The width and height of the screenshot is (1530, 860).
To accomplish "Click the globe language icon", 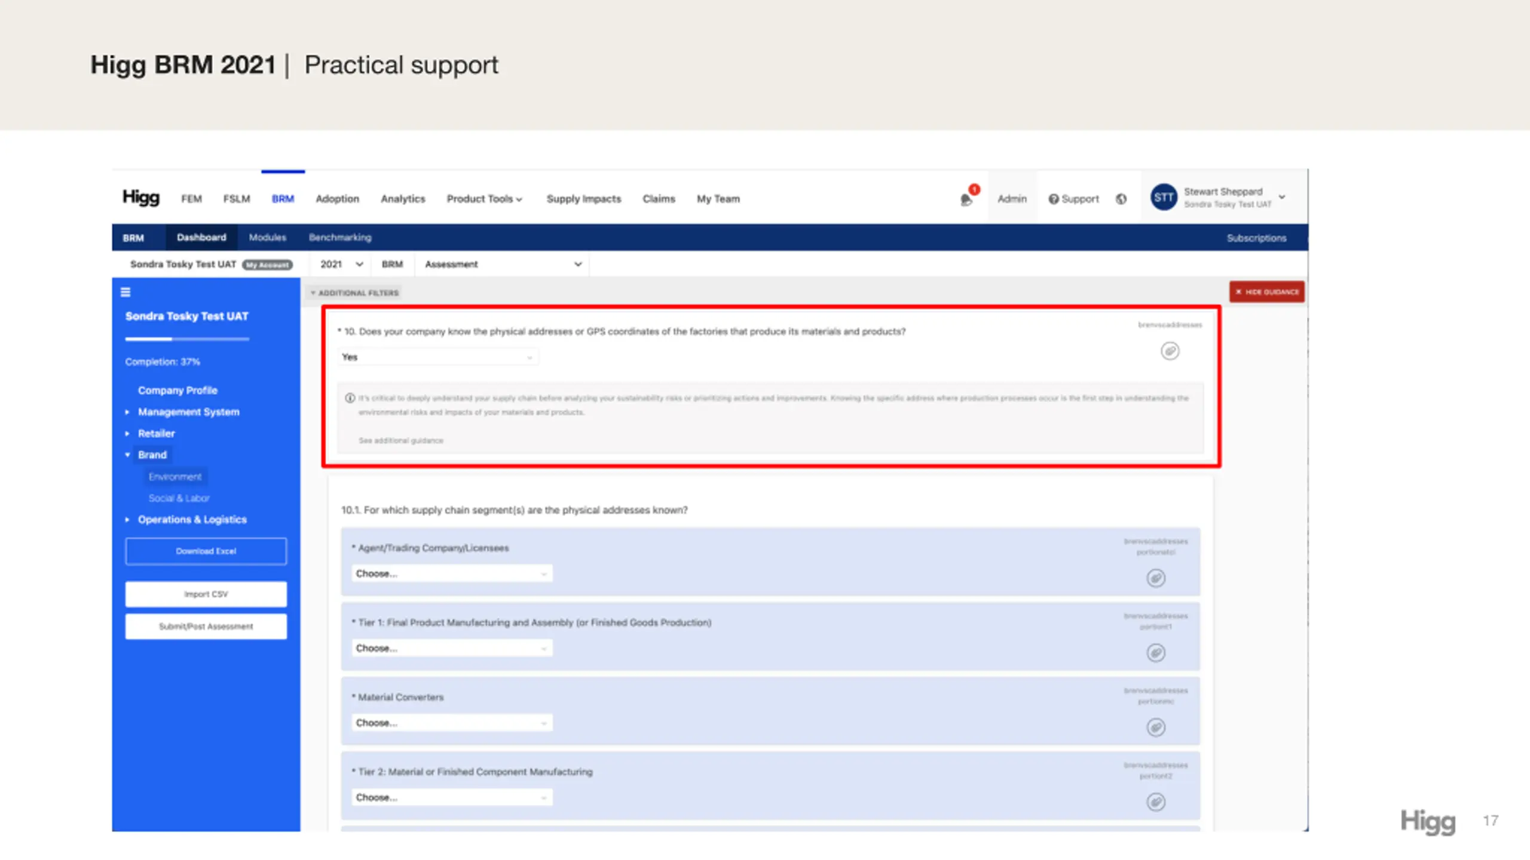I will pos(1121,199).
